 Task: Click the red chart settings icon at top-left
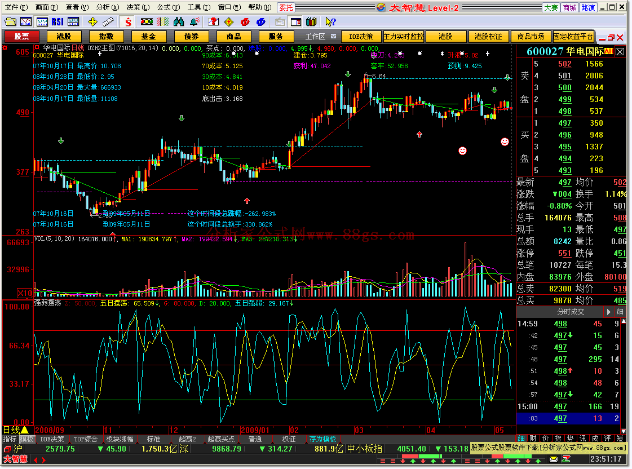point(5,47)
